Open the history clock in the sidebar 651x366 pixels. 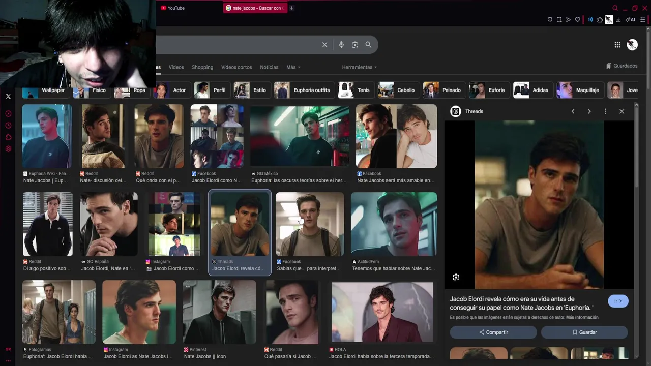click(8, 126)
